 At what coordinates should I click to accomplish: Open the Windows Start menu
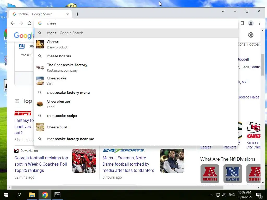tap(6, 195)
